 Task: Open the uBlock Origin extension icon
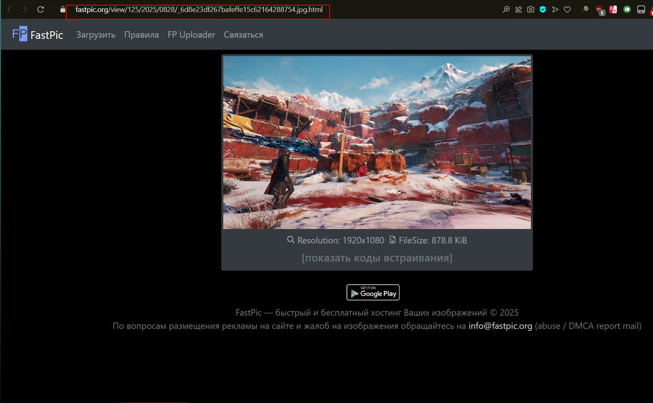click(x=600, y=10)
